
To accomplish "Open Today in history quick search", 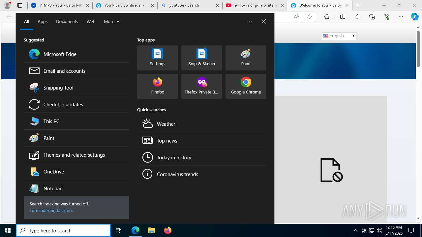I will (x=202, y=157).
